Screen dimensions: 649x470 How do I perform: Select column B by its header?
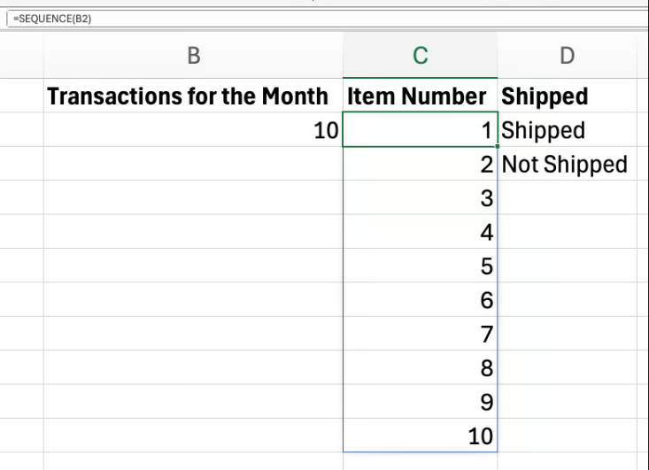pyautogui.click(x=193, y=56)
